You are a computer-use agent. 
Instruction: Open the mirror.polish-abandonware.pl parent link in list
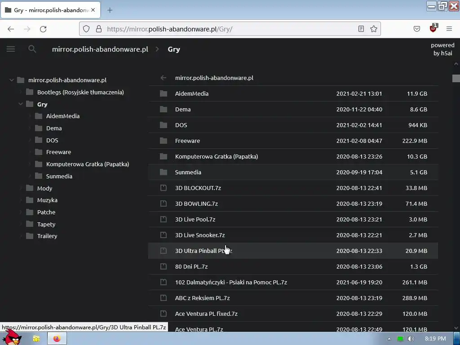coord(214,78)
